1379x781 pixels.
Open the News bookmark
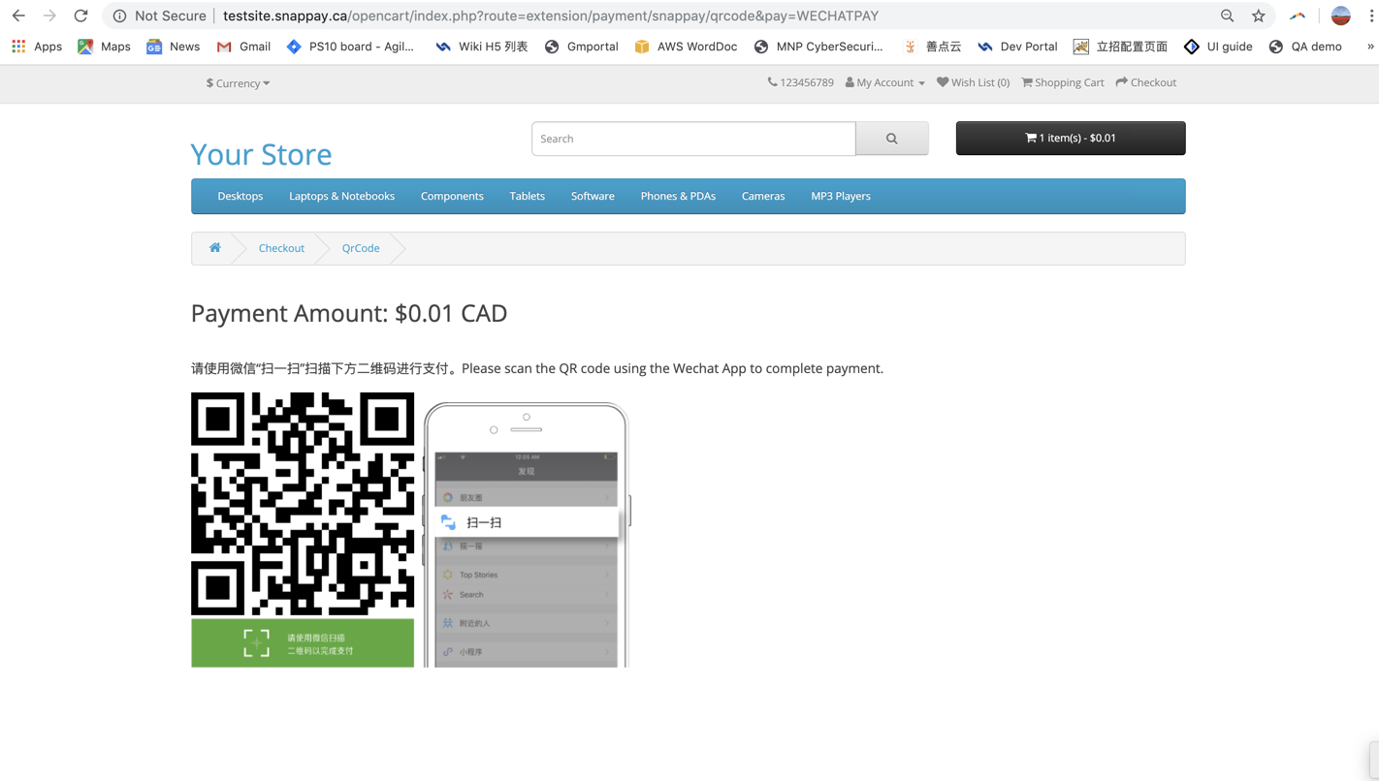(x=173, y=47)
